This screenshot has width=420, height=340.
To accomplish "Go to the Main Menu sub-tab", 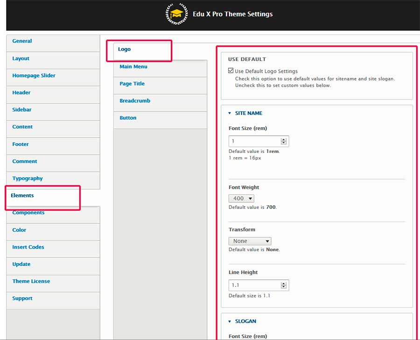I will (x=133, y=67).
